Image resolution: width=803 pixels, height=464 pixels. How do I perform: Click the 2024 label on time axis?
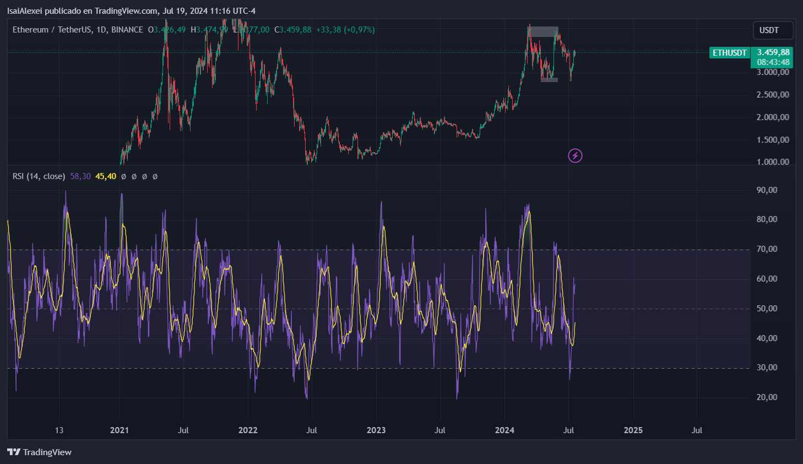pos(504,430)
